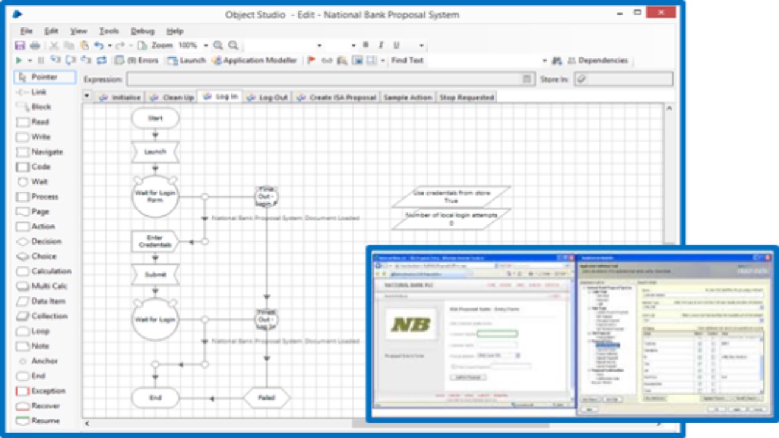779x438 pixels.
Task: Select the Pointer tool
Action: (45, 77)
